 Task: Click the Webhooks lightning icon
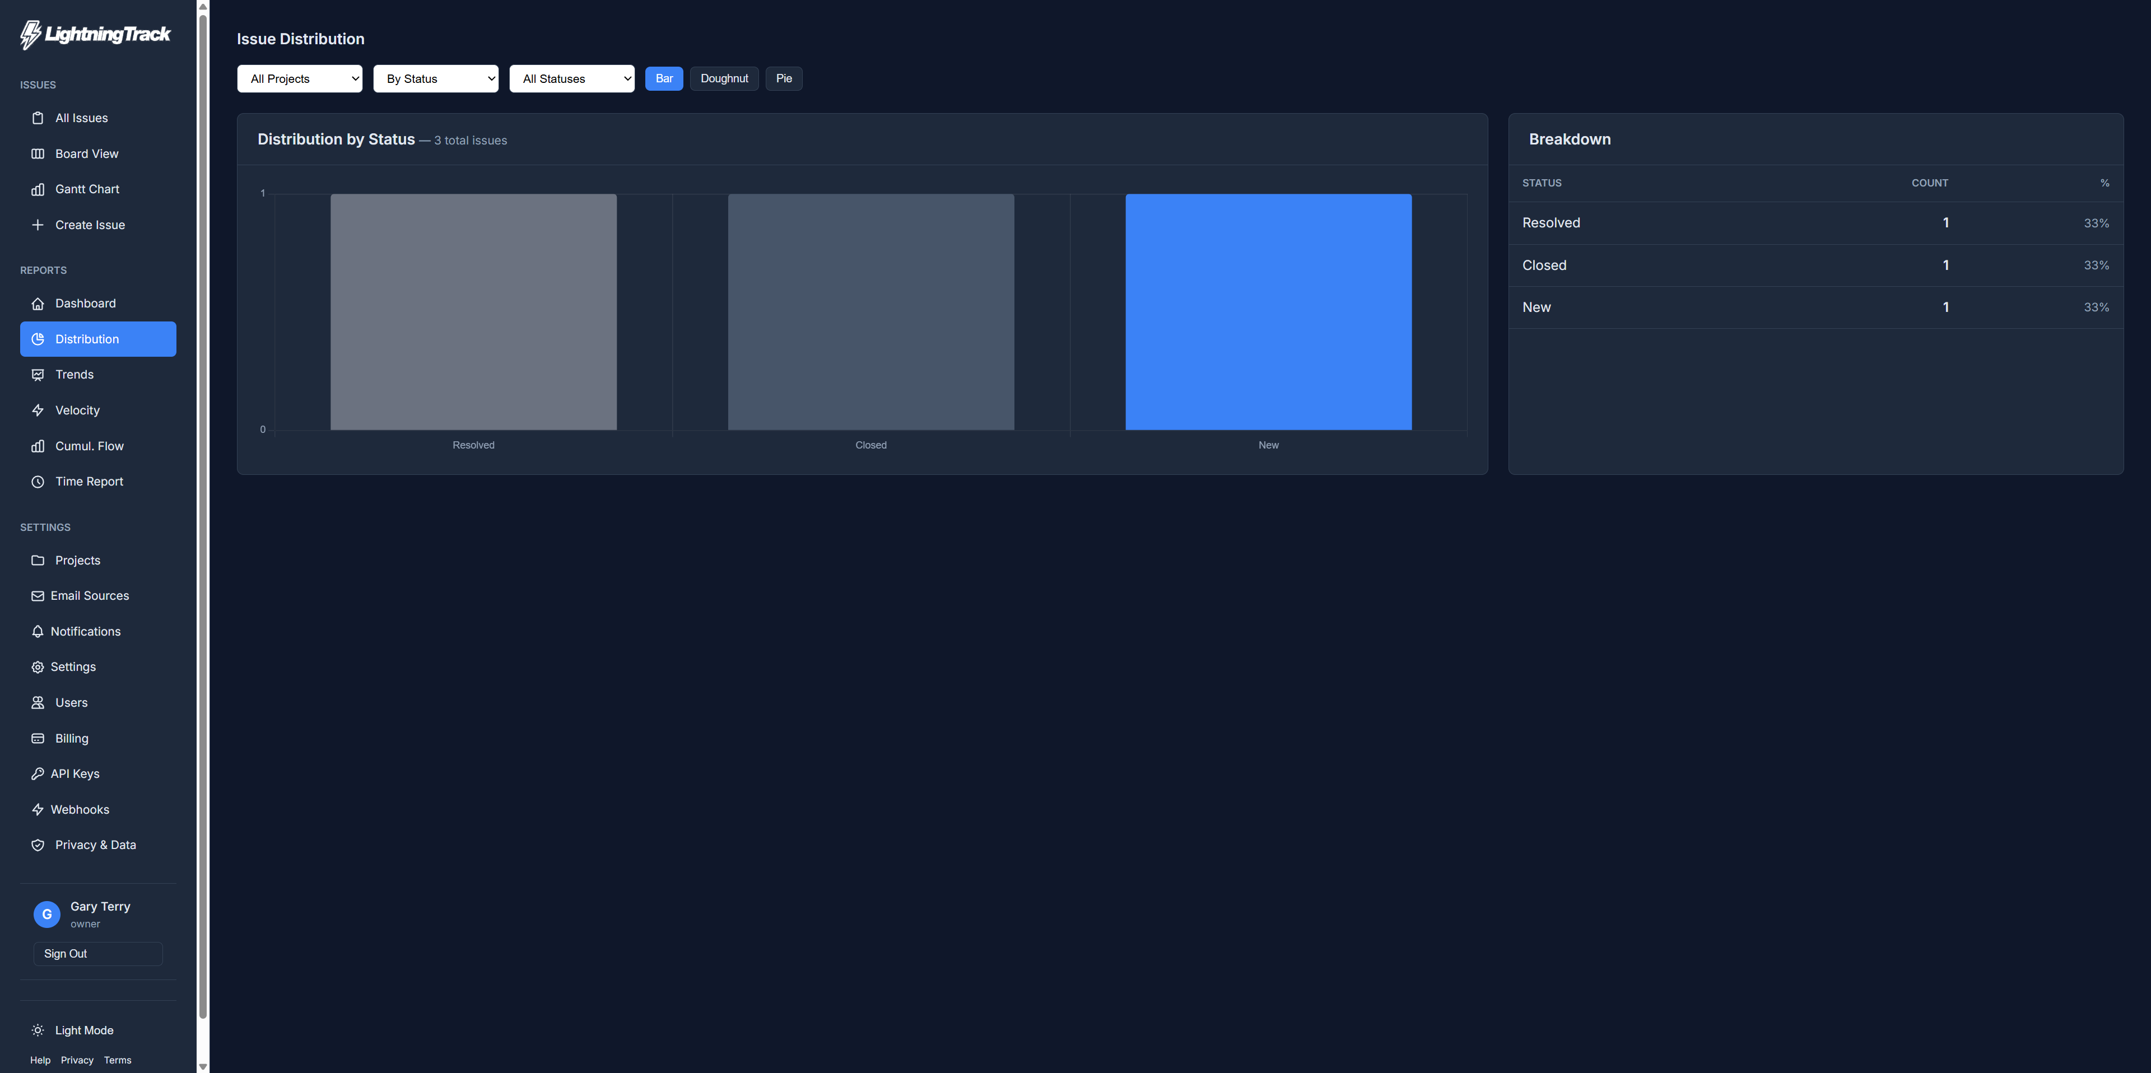(x=39, y=809)
